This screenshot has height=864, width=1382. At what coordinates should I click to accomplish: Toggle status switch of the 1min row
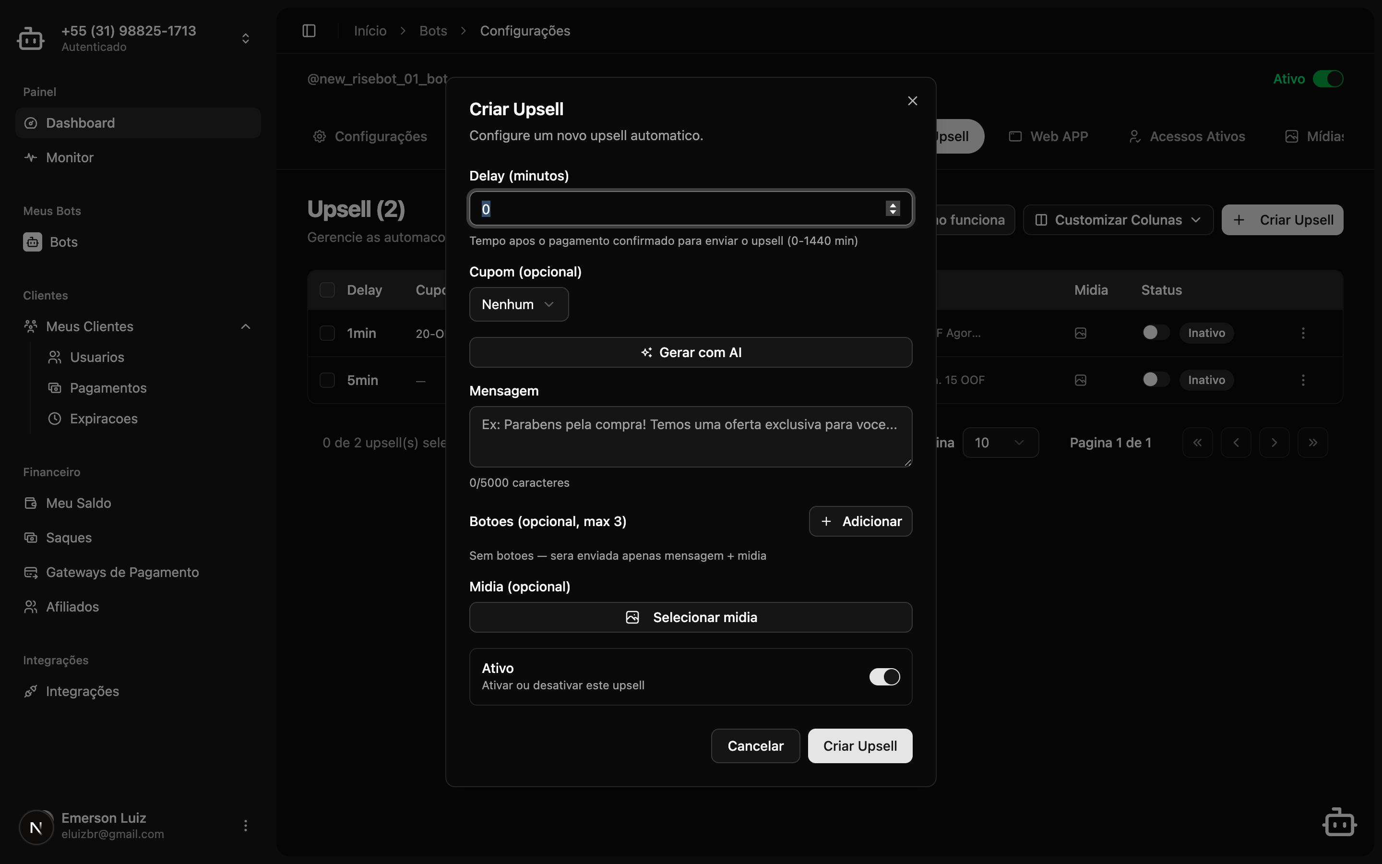coord(1156,333)
